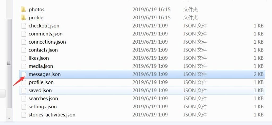Select profile.json file entry
The image size is (272, 125).
(41, 82)
